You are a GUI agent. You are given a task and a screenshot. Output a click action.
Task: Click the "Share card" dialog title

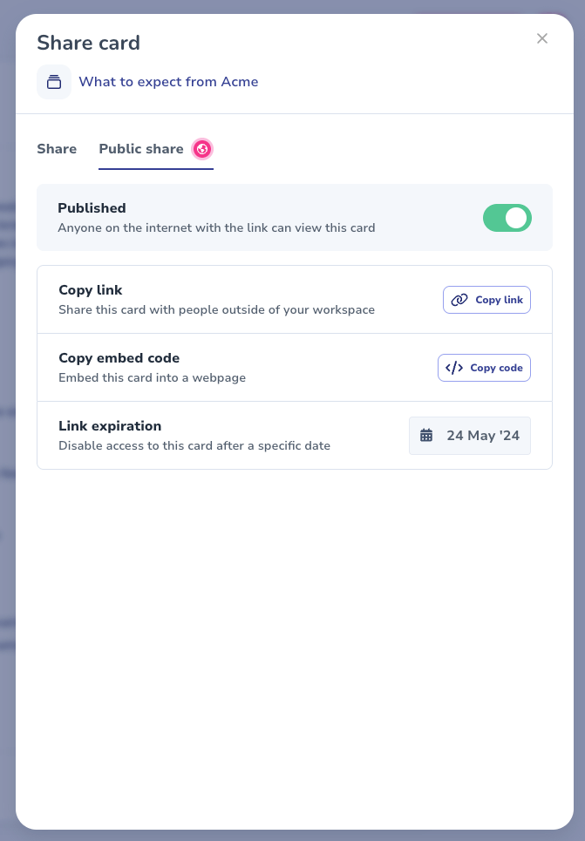[88, 43]
